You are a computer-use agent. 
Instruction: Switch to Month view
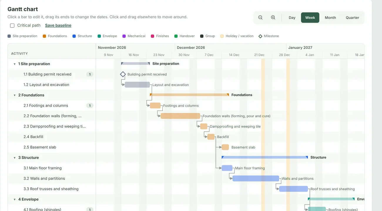point(330,18)
